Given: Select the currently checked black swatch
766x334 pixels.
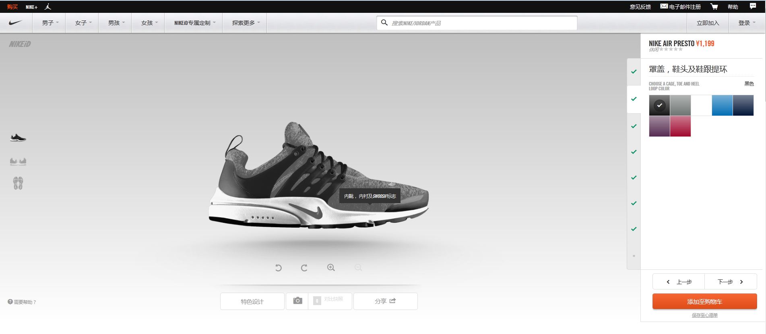Looking at the screenshot, I should (659, 106).
